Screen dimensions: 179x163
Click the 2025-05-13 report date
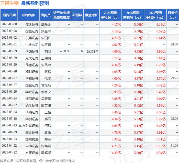pyautogui.click(x=9, y=125)
